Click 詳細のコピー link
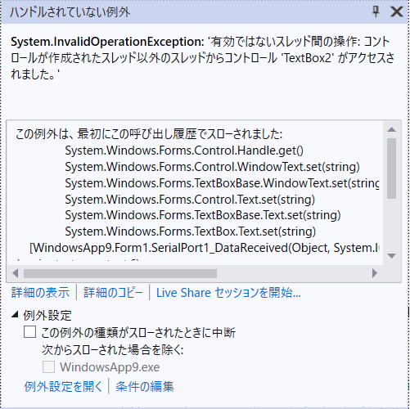Screen dimensions: 410x409 point(113,293)
